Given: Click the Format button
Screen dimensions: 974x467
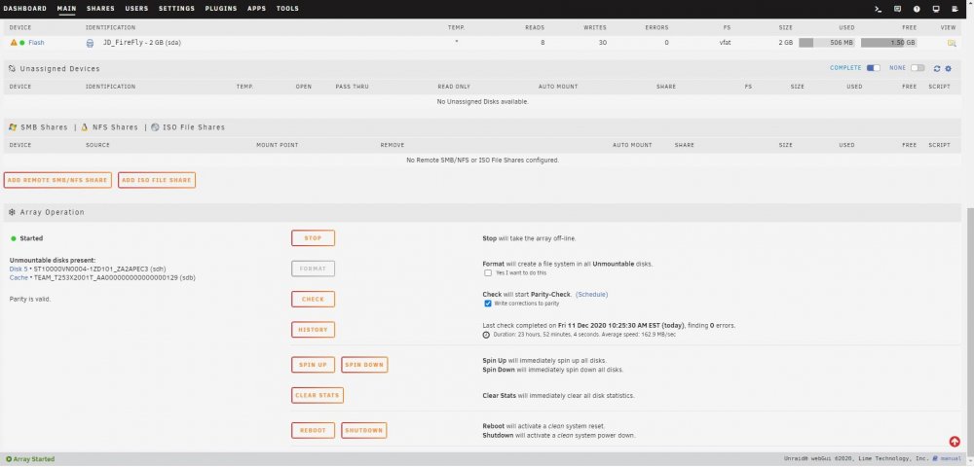Looking at the screenshot, I should (x=313, y=269).
